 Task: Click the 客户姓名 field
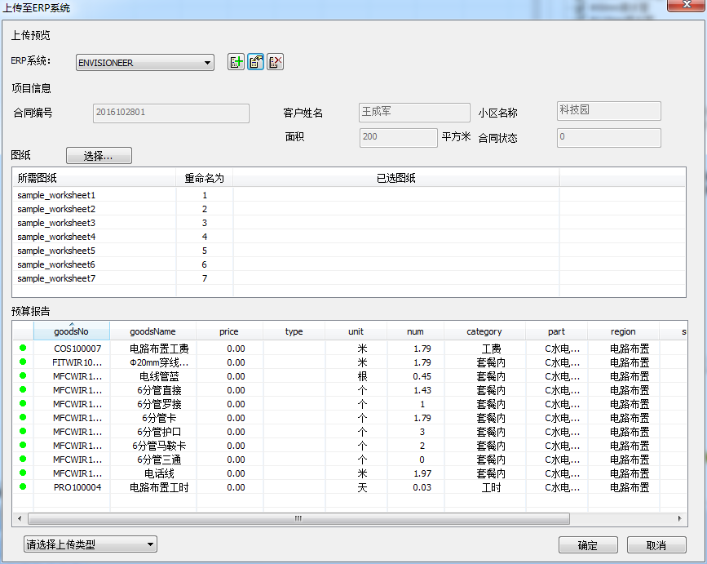pos(414,112)
